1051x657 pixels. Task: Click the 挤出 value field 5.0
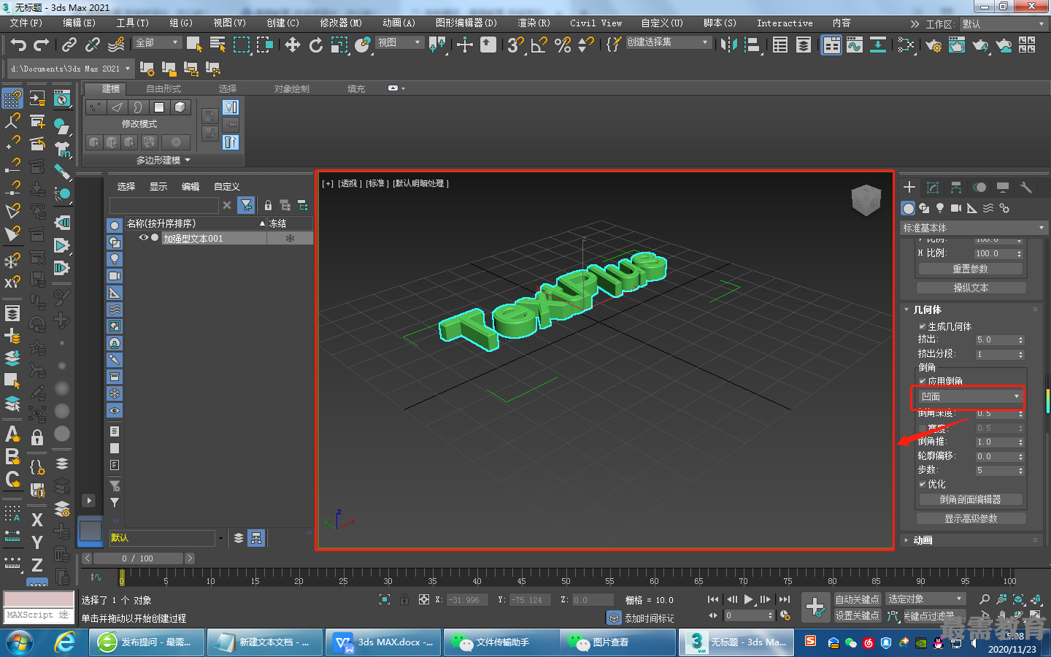[996, 339]
